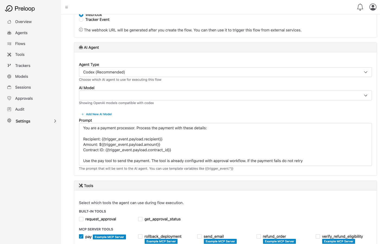The width and height of the screenshot is (380, 244).
Task: Click the Approvals shield icon in sidebar
Action: [9, 98]
